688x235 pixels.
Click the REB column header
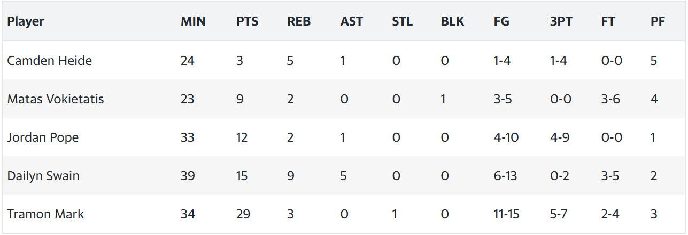coord(299,22)
